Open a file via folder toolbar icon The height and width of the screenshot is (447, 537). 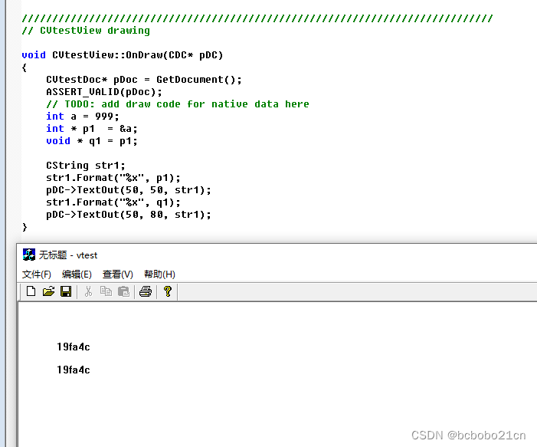click(48, 291)
